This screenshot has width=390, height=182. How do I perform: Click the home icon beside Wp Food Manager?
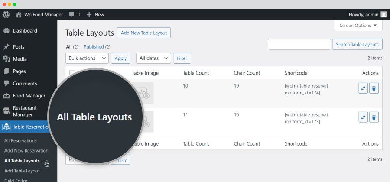click(18, 15)
